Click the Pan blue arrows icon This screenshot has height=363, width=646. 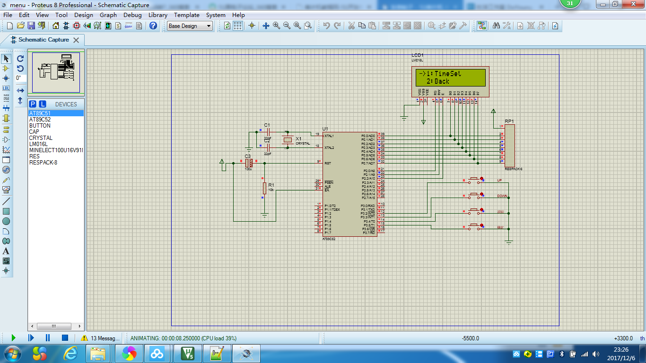tap(266, 26)
